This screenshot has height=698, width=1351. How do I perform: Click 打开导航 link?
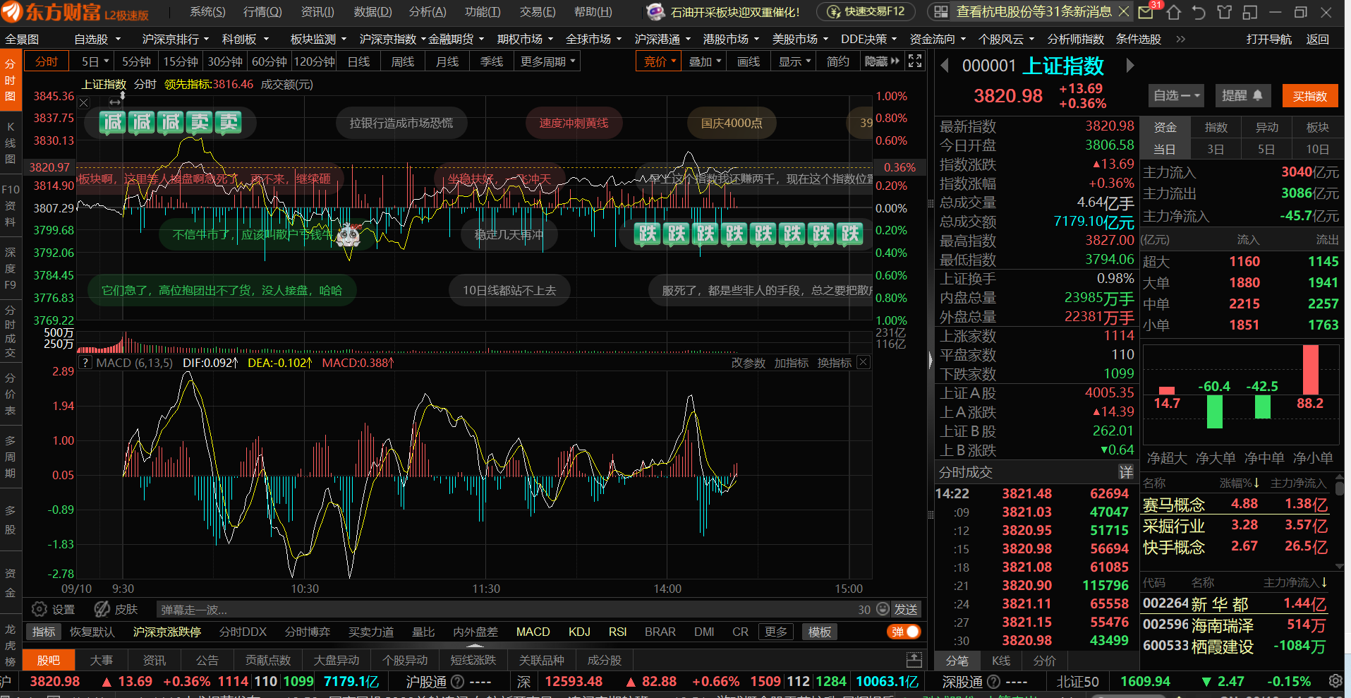pyautogui.click(x=1268, y=39)
